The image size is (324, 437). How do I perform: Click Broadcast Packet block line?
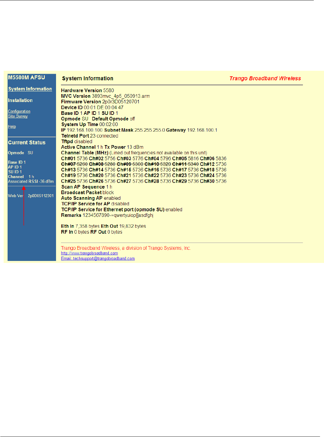[87, 193]
